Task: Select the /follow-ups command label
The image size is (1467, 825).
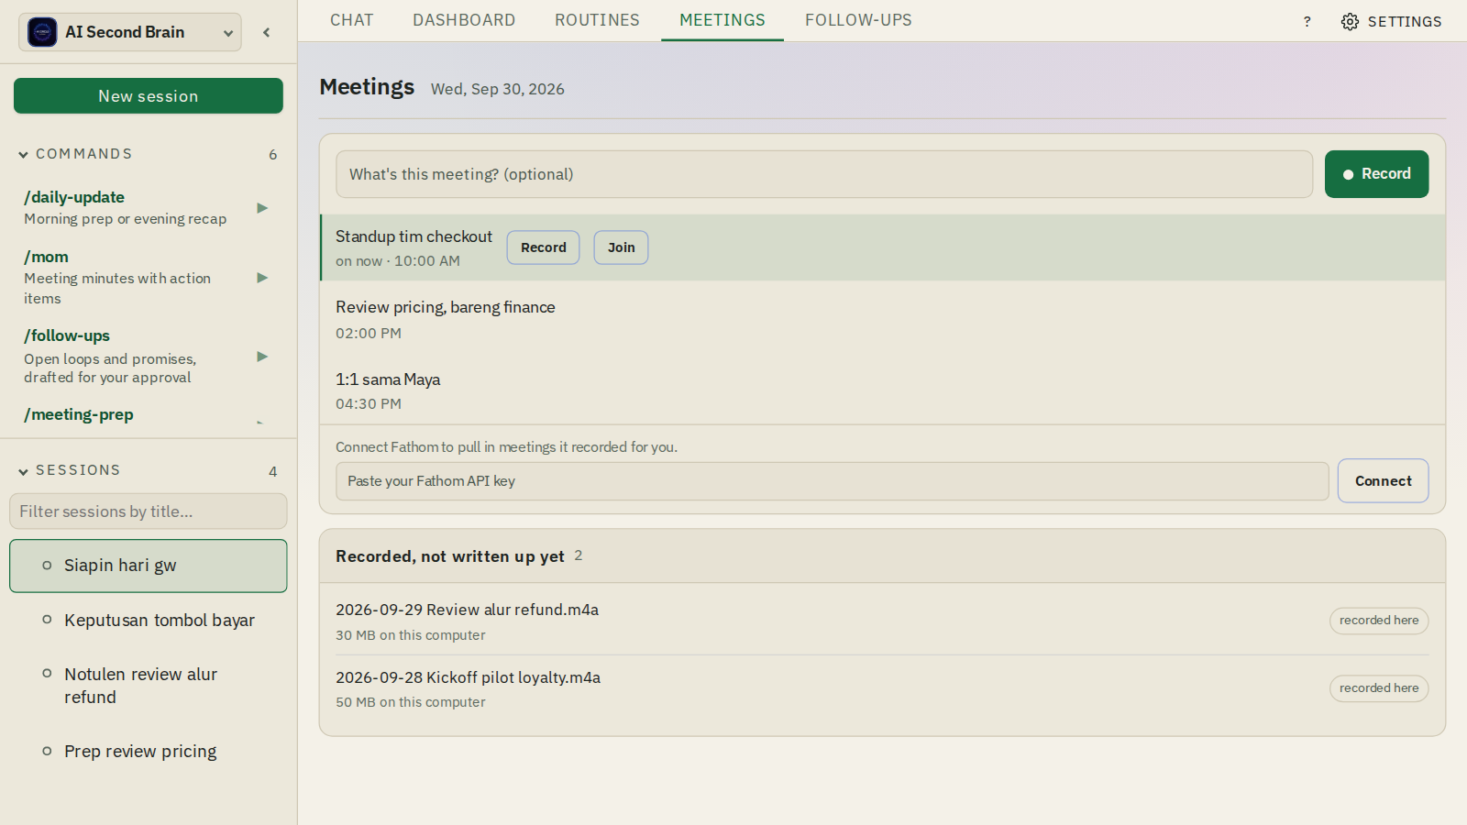Action: [67, 335]
